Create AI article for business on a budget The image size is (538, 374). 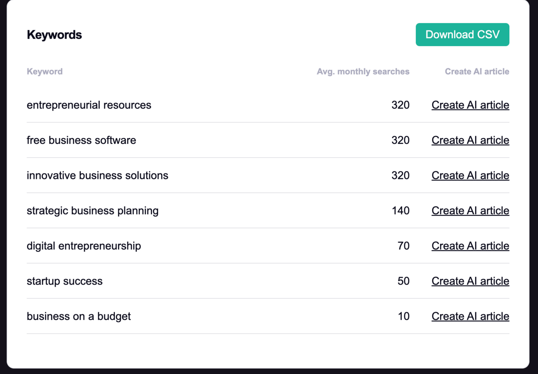click(x=470, y=317)
